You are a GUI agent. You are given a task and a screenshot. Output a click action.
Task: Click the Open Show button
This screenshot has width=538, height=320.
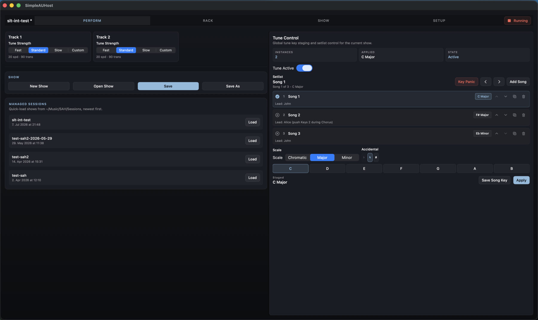click(103, 86)
